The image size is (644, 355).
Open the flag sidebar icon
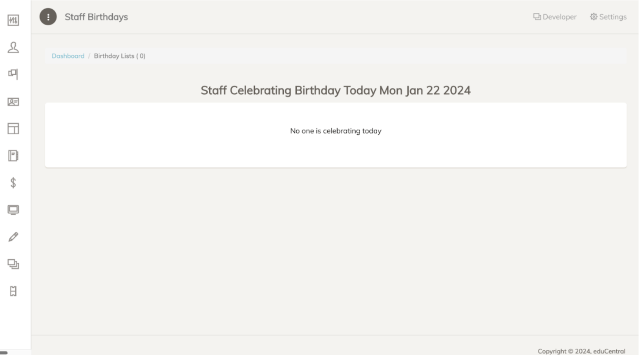(x=13, y=74)
